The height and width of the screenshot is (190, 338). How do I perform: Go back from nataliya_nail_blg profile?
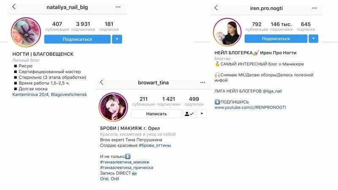point(14,7)
